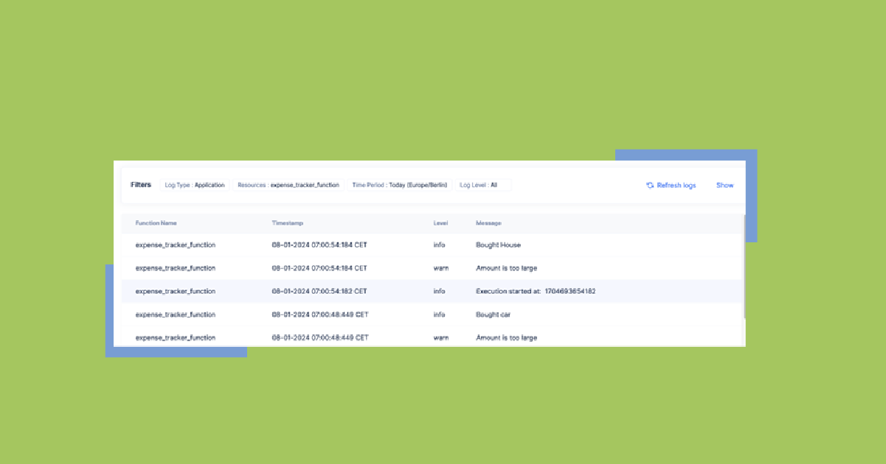Click the info level of Execution started row
The height and width of the screenshot is (464, 886).
439,292
